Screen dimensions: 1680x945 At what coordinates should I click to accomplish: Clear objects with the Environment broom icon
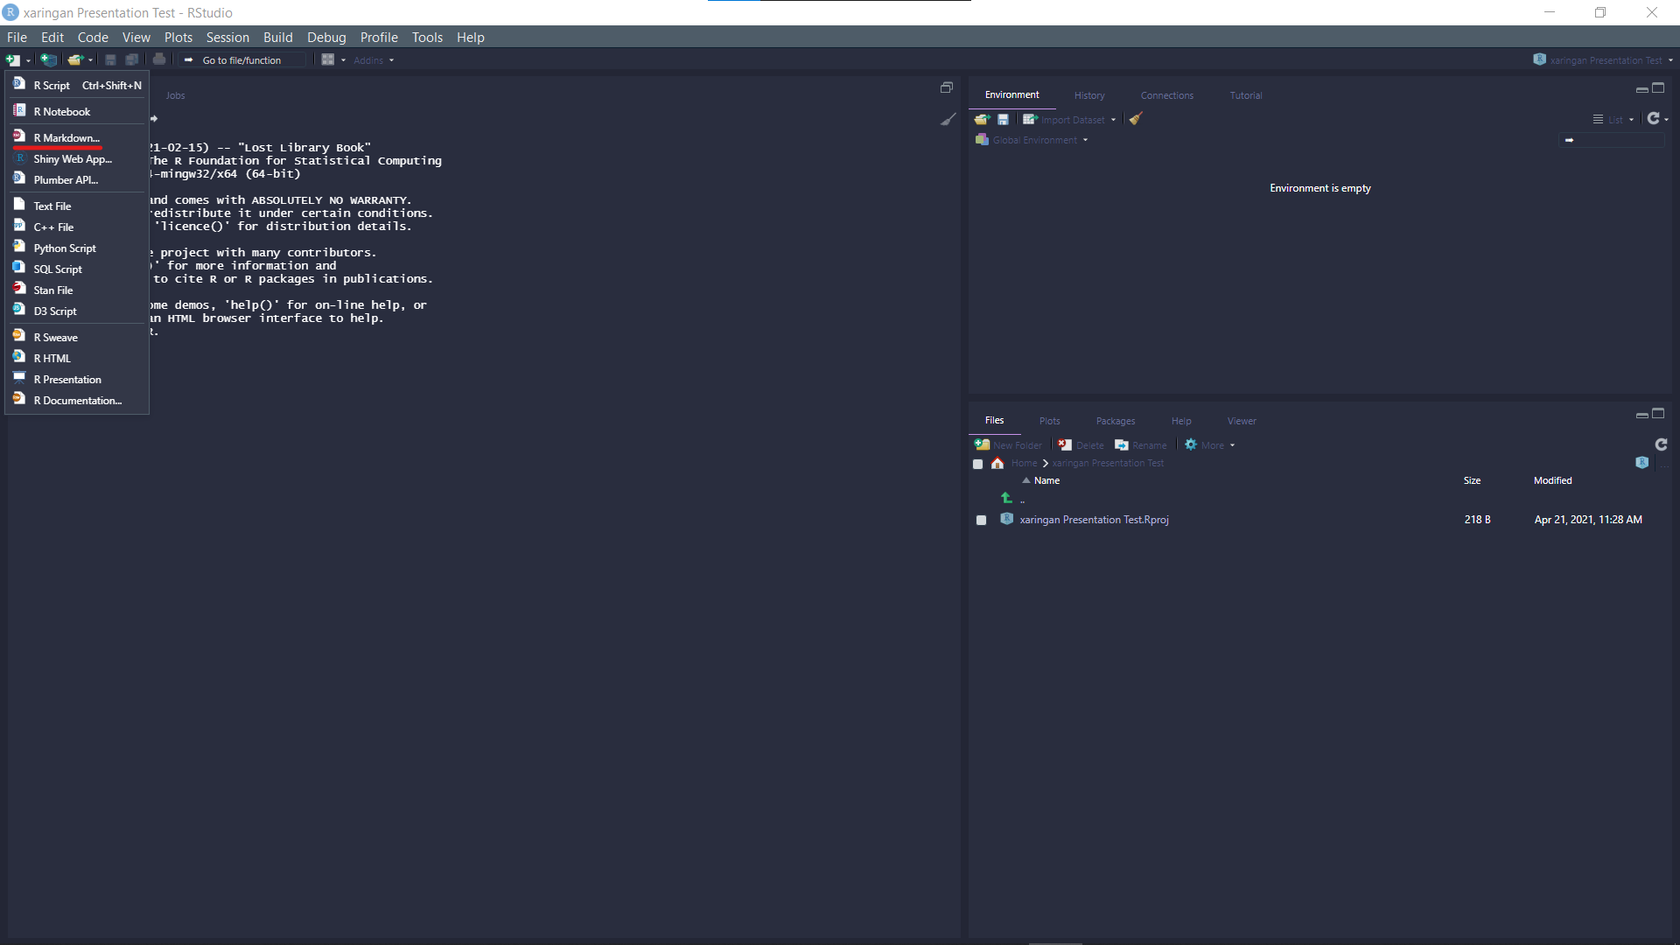(x=1136, y=119)
